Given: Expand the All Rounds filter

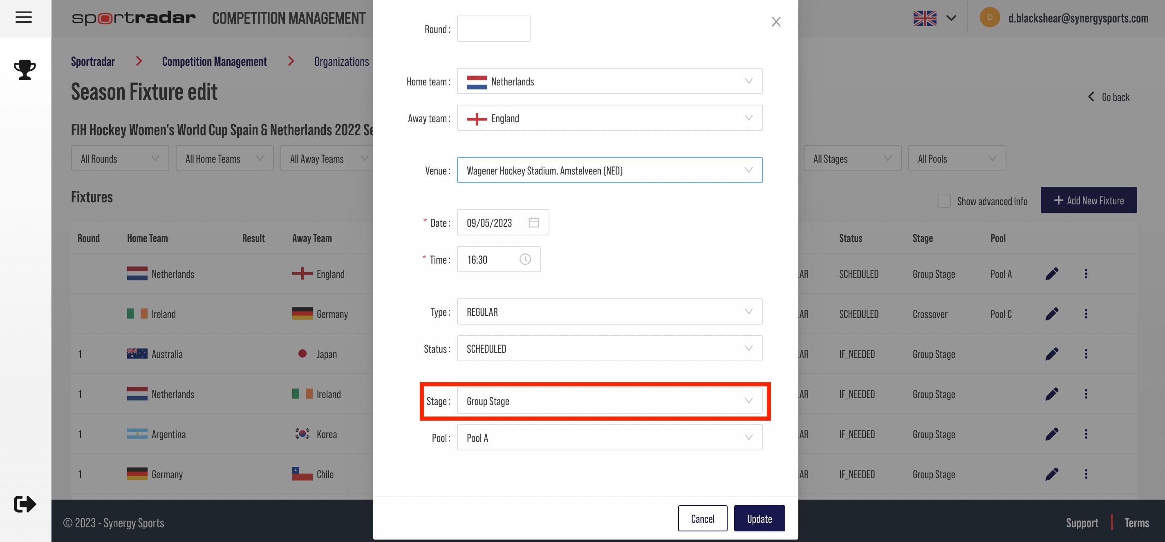Looking at the screenshot, I should coord(120,159).
